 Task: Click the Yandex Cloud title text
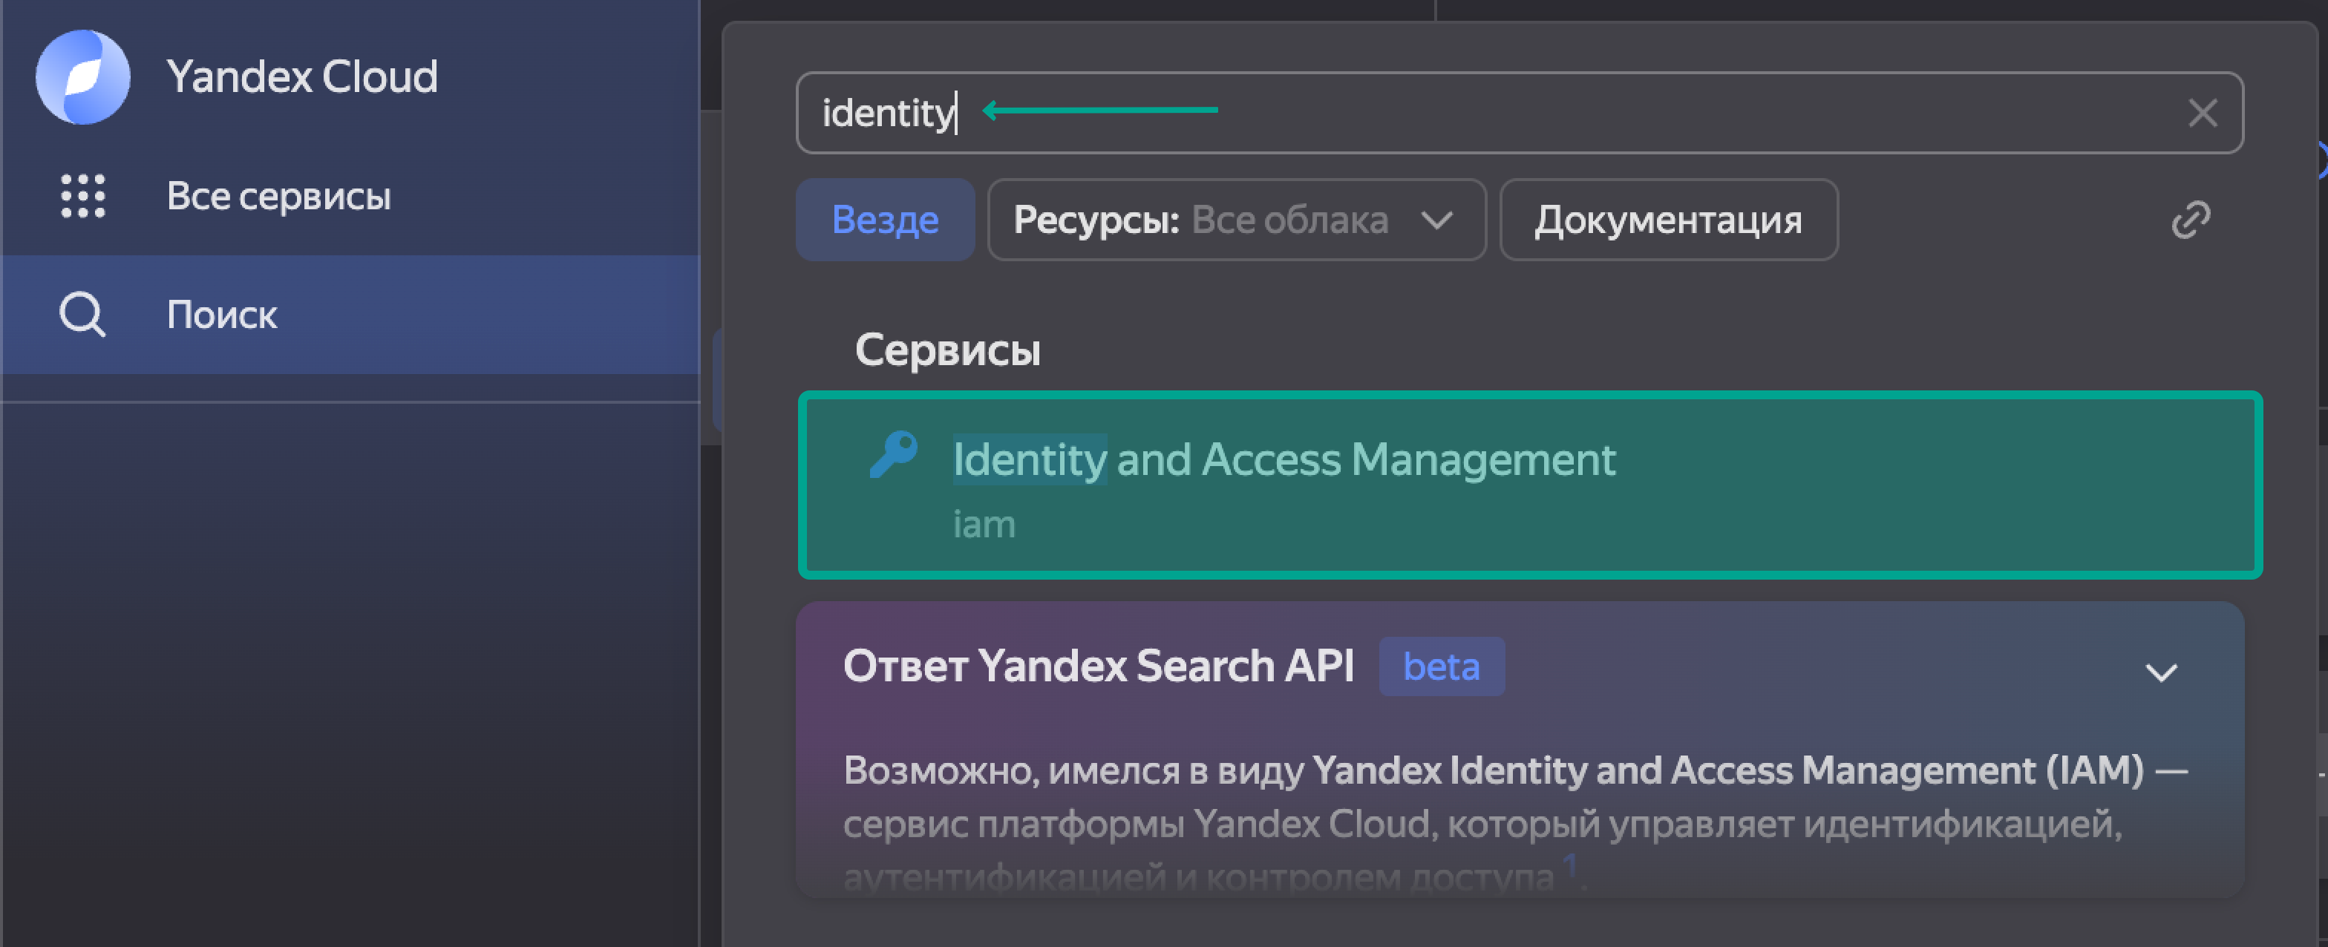point(302,76)
